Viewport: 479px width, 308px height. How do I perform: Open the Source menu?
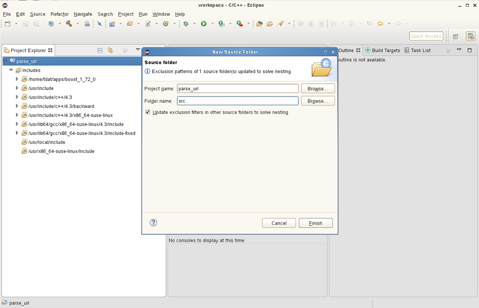point(38,14)
